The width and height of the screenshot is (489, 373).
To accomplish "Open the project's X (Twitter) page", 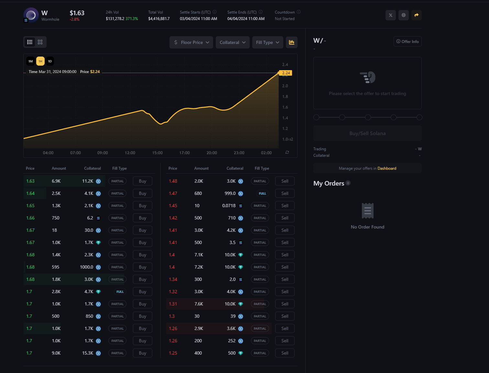I will click(x=390, y=15).
